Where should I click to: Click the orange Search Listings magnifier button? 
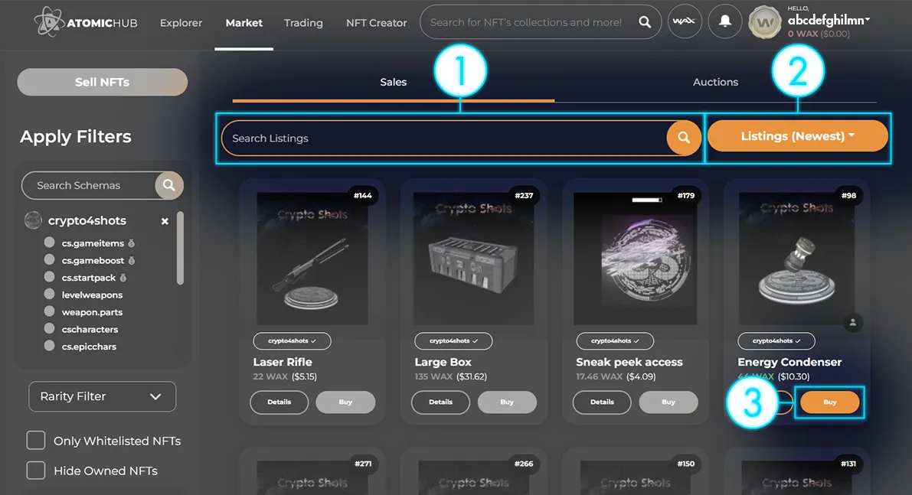click(x=683, y=138)
